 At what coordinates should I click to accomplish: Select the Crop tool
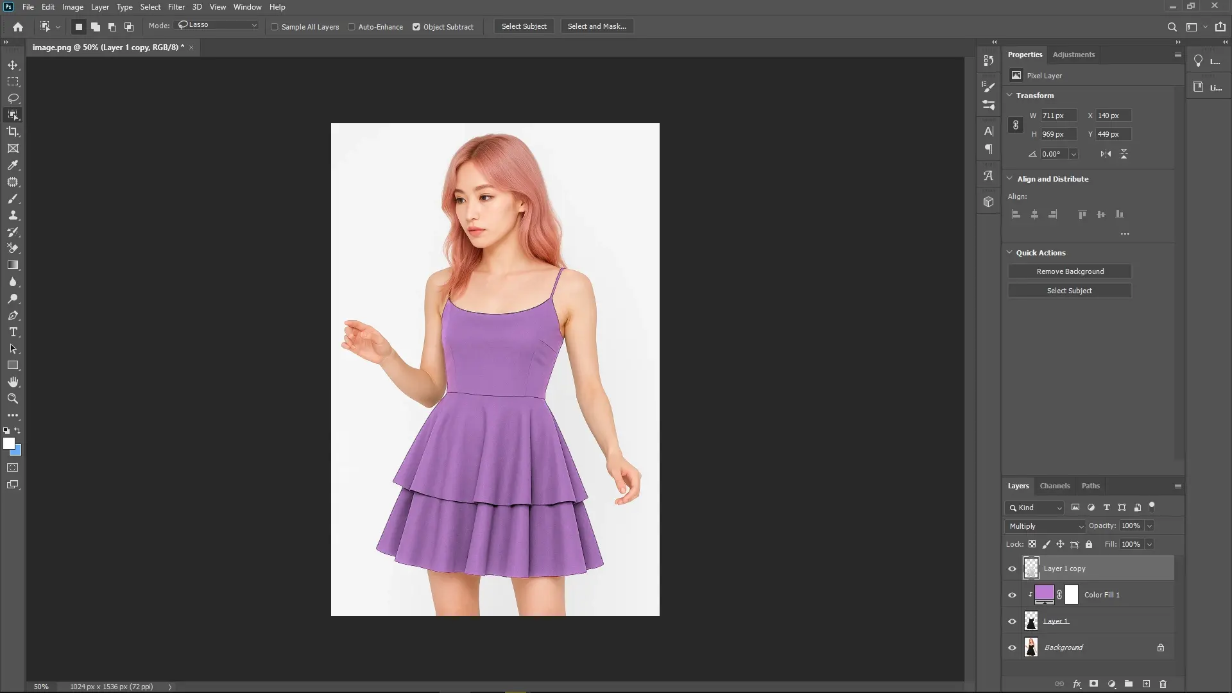pos(13,132)
